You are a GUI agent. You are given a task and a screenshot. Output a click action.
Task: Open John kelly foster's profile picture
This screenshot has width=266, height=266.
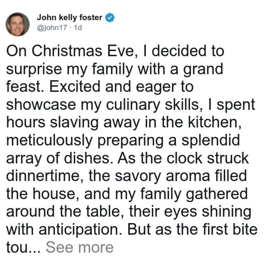click(x=17, y=24)
